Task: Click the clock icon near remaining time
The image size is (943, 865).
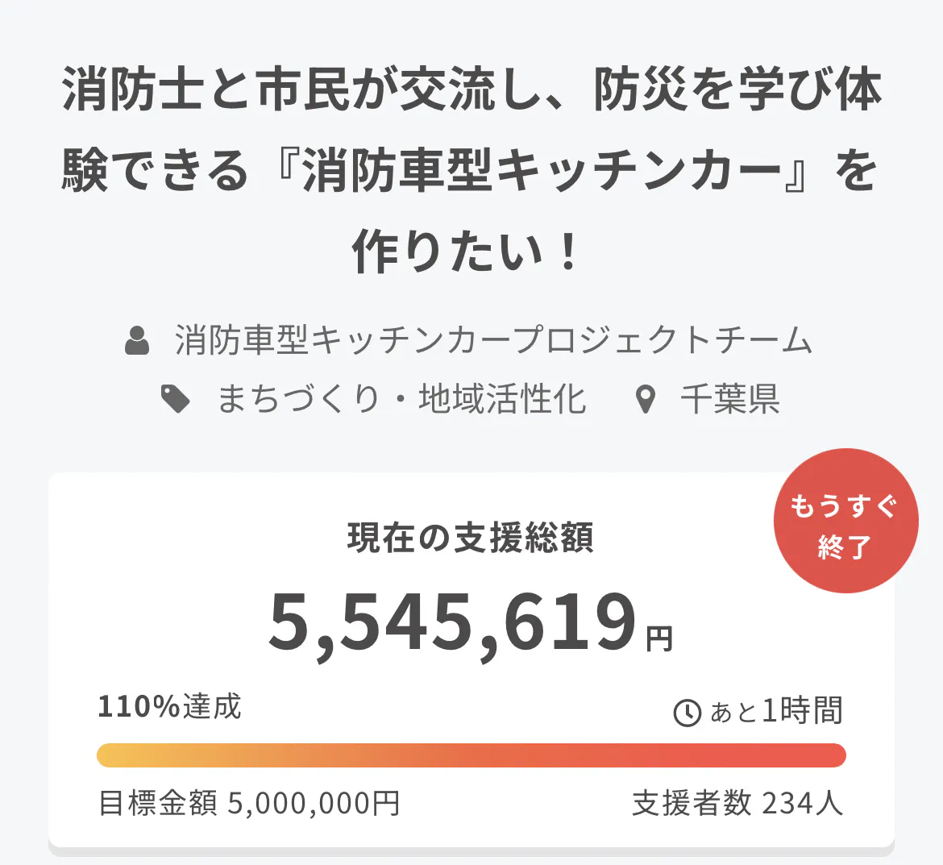Action: click(687, 712)
